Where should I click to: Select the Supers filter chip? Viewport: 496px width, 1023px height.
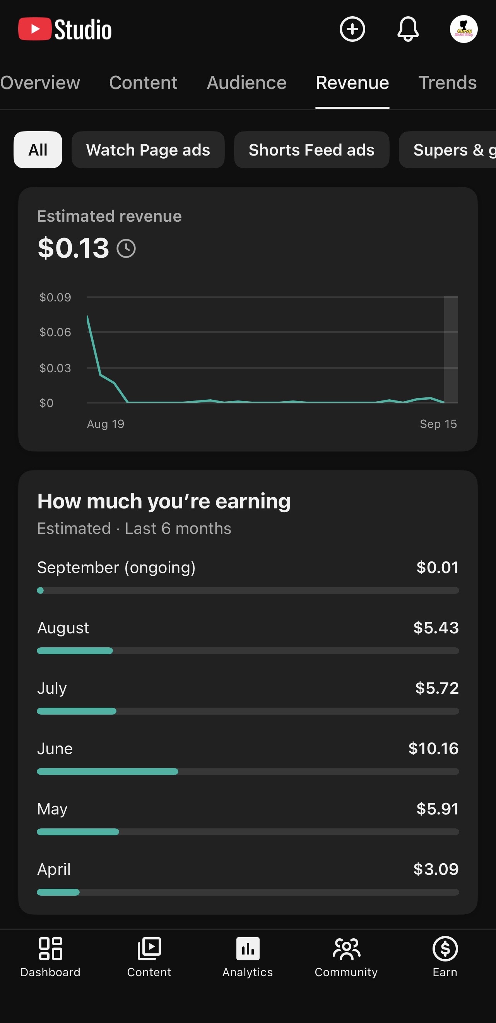click(448, 150)
